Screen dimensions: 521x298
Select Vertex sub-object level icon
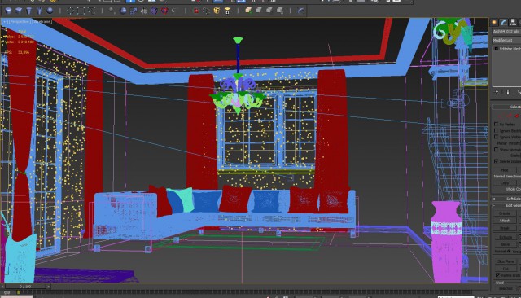pyautogui.click(x=500, y=116)
